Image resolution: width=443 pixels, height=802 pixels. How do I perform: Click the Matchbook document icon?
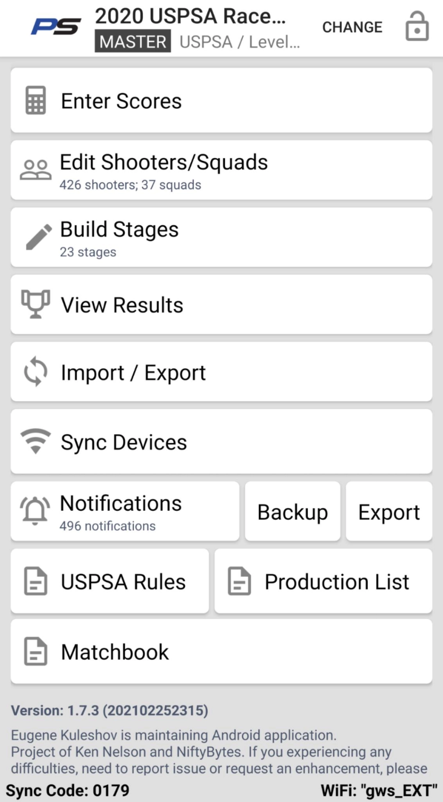click(x=36, y=651)
